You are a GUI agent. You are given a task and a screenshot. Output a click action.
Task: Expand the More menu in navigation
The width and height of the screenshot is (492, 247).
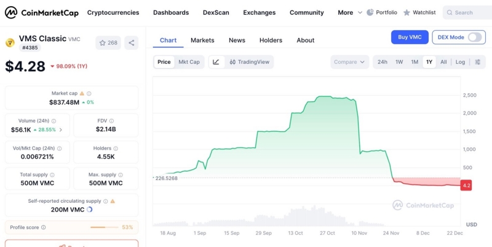click(349, 12)
